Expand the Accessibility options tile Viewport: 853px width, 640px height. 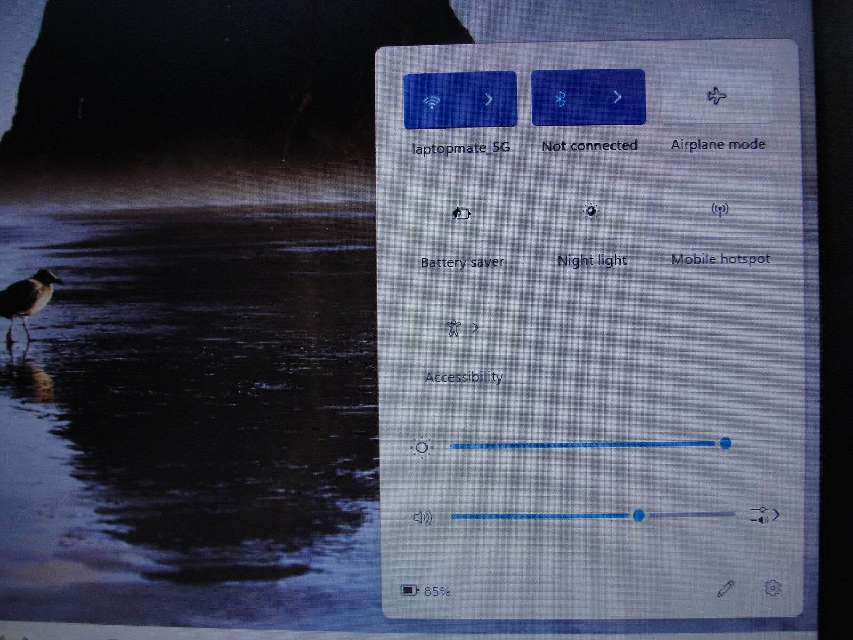click(x=462, y=328)
